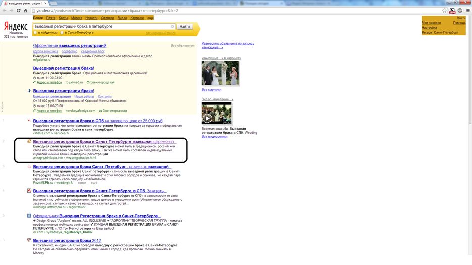Open 'Разместить объявление по запросу' link
Screen dimensions: 472x265
(x=228, y=45)
